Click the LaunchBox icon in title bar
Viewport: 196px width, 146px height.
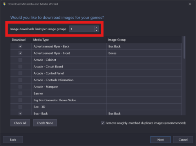[x=4, y=4]
